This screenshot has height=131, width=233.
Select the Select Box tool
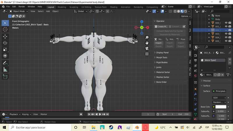coord(5,23)
